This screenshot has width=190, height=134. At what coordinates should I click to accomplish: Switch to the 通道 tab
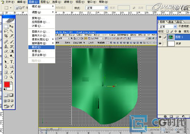point(171,22)
